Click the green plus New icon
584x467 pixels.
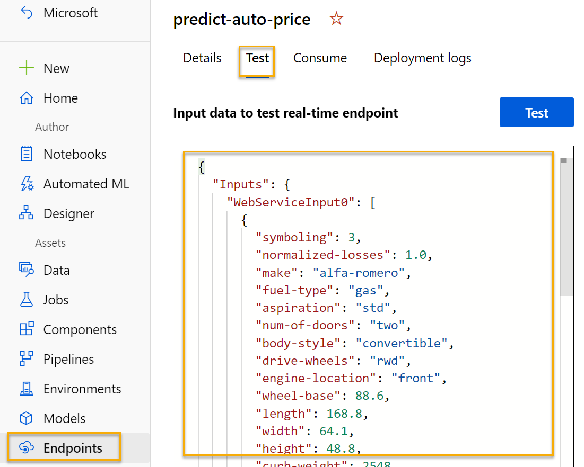click(x=27, y=68)
